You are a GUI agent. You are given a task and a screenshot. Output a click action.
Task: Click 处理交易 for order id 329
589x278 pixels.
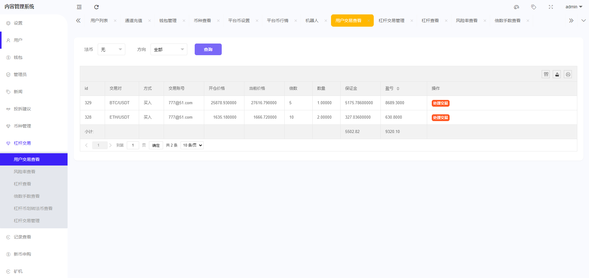pyautogui.click(x=440, y=103)
